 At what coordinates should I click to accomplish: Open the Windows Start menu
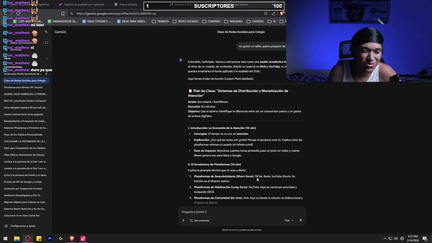click(5, 239)
